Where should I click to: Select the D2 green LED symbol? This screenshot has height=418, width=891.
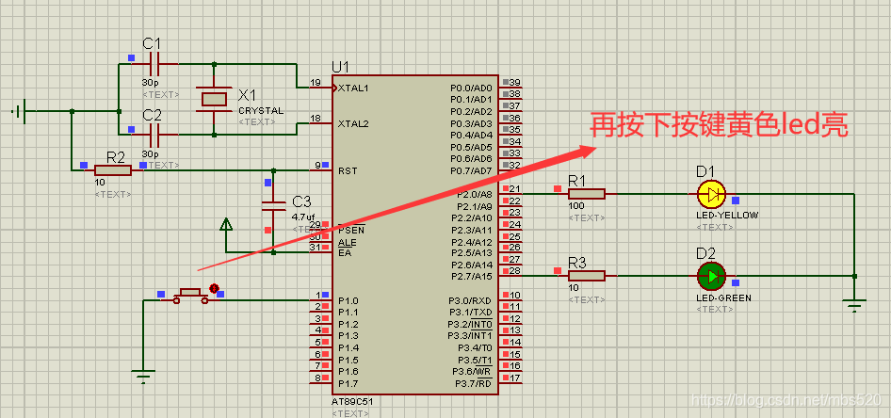pos(711,276)
